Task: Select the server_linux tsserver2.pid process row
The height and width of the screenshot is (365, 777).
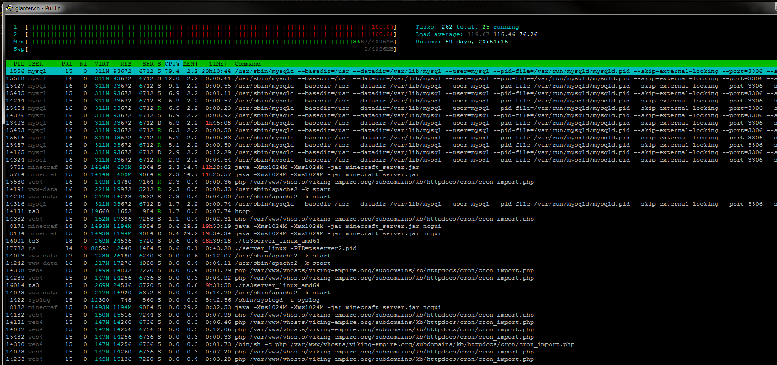Action: point(185,248)
